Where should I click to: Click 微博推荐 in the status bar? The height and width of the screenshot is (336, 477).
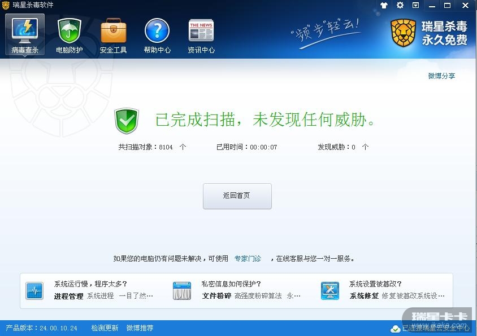pyautogui.click(x=140, y=328)
